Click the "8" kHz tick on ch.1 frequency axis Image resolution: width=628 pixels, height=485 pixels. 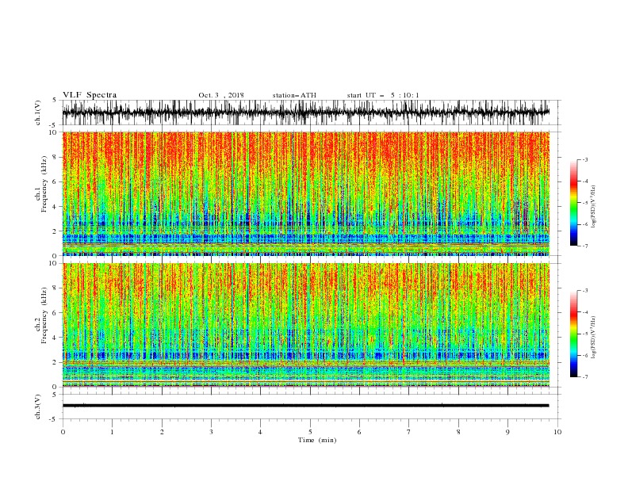[55, 157]
